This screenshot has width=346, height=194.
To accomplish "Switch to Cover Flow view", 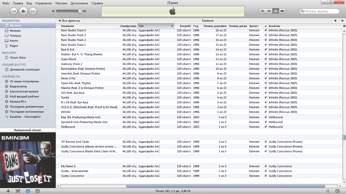I will pyautogui.click(x=282, y=11).
